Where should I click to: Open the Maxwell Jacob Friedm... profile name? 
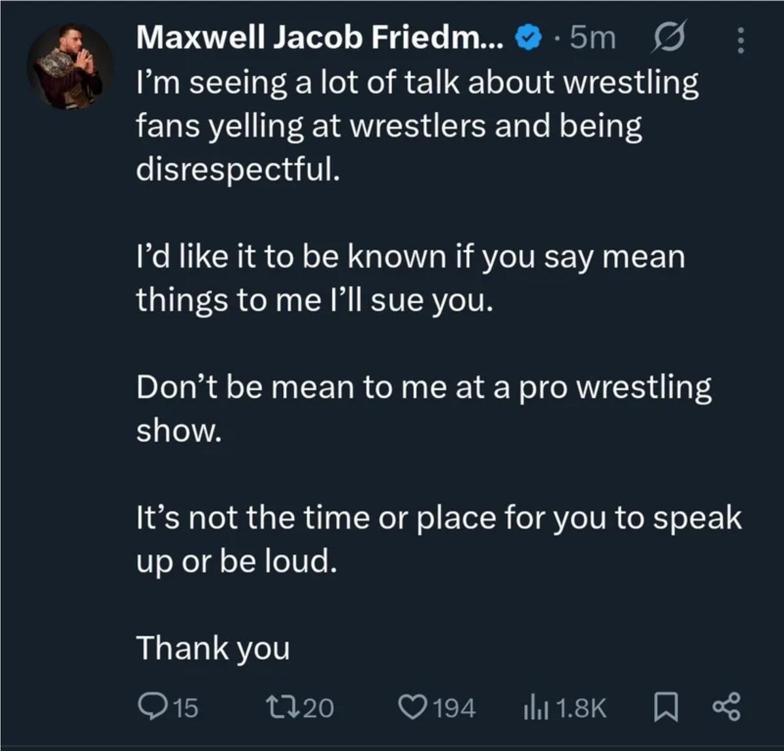point(320,39)
